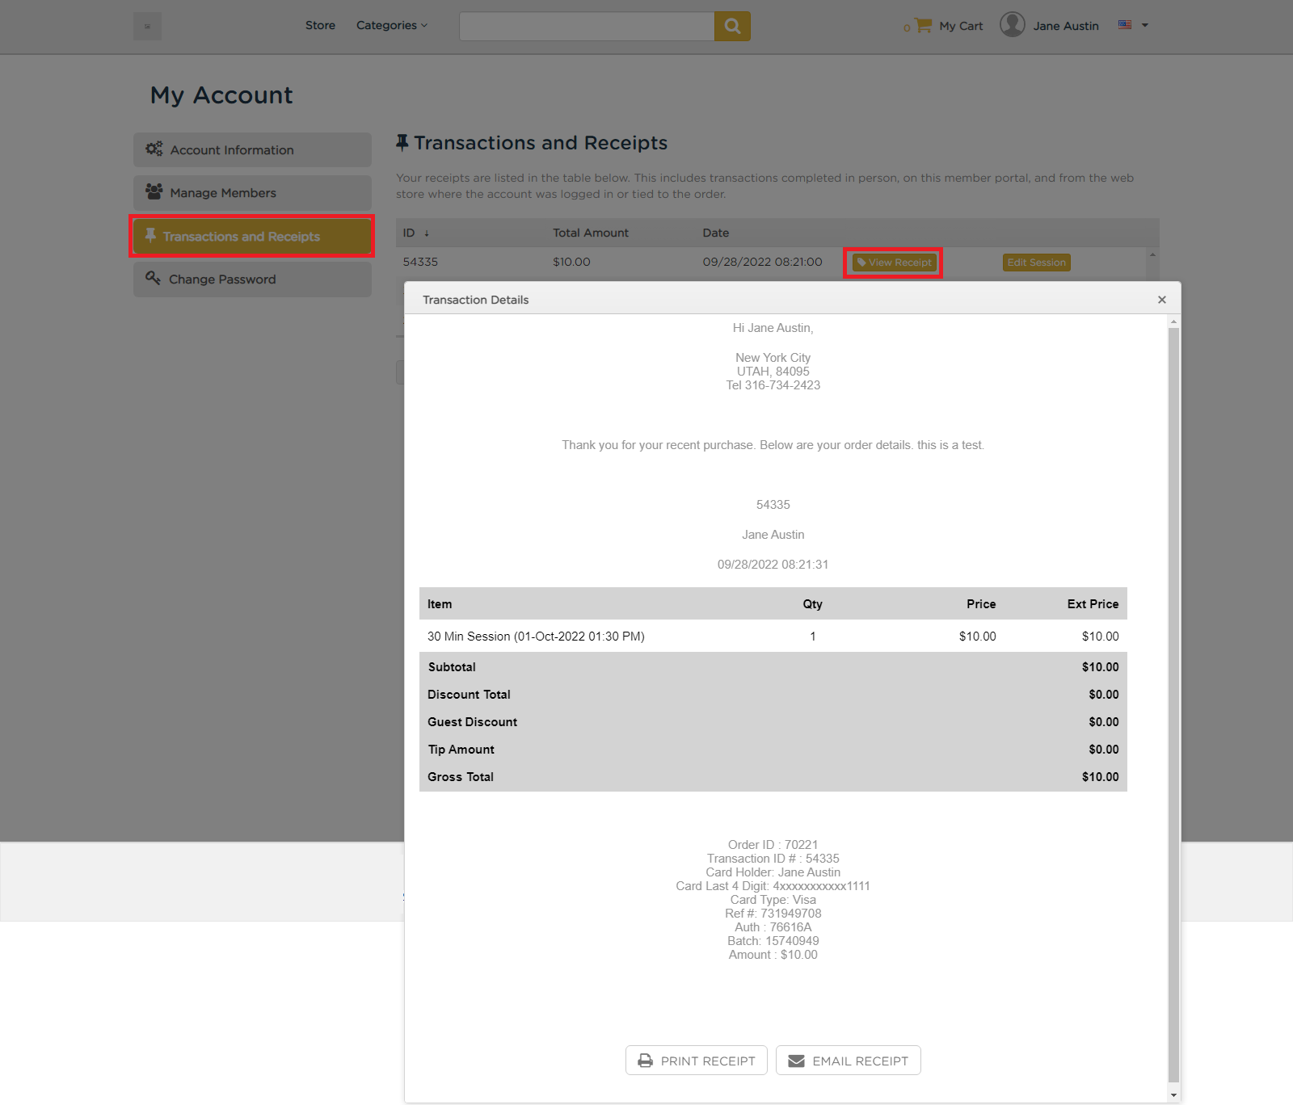Viewport: 1293px width, 1105px height.
Task: Click the Manage Members people icon
Action: 154,191
